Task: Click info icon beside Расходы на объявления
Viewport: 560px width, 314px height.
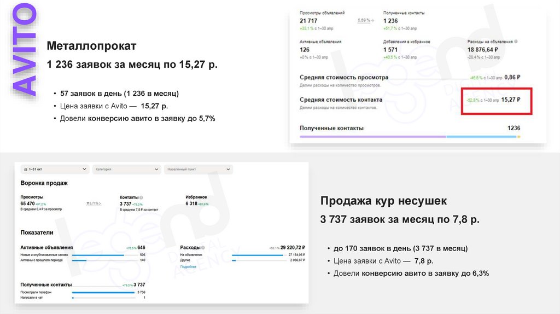Action: 516,42
